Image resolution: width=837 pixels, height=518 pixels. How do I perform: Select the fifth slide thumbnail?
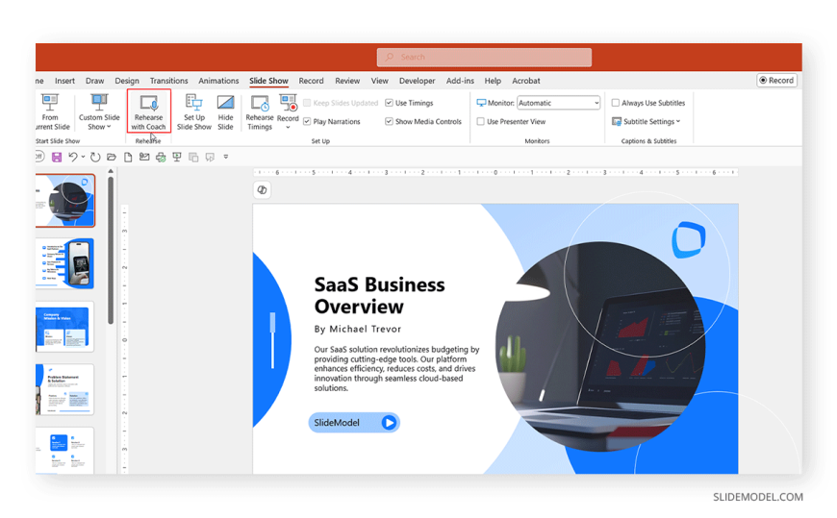65,450
